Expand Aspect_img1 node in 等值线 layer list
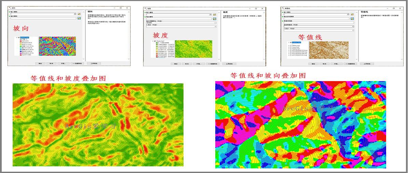The width and height of the screenshot is (408, 173). 288,49
